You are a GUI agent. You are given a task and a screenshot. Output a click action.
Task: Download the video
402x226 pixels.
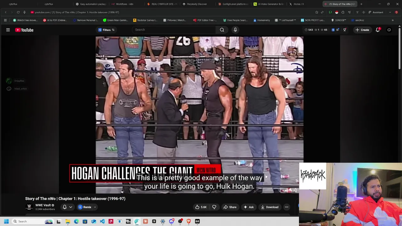[x=269, y=207]
